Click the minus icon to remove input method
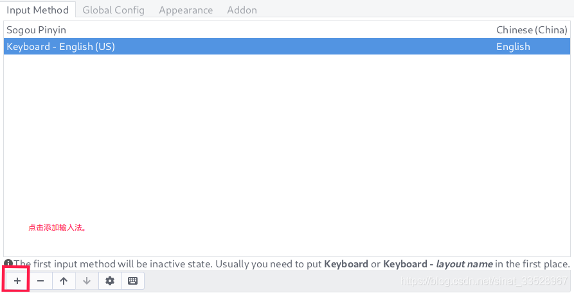574x293 pixels. click(40, 281)
